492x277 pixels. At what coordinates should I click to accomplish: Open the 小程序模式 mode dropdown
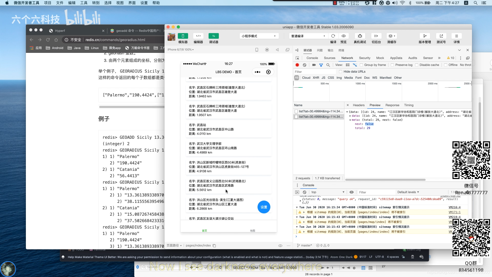point(259,36)
